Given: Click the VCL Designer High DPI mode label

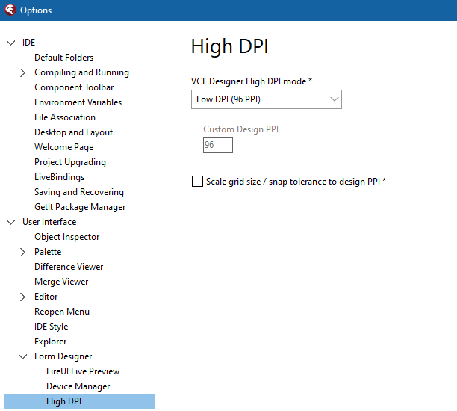Looking at the screenshot, I should [x=252, y=81].
